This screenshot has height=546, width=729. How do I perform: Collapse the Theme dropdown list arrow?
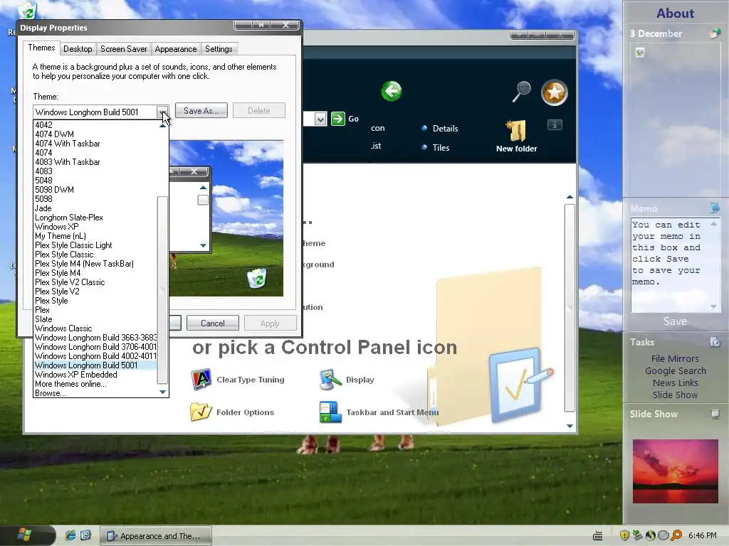coord(162,112)
